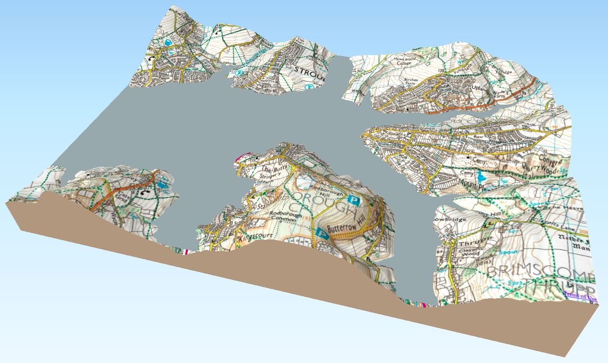Click the 'Birches Farm' map label
Screen dimensions: 608x363
[410, 82]
